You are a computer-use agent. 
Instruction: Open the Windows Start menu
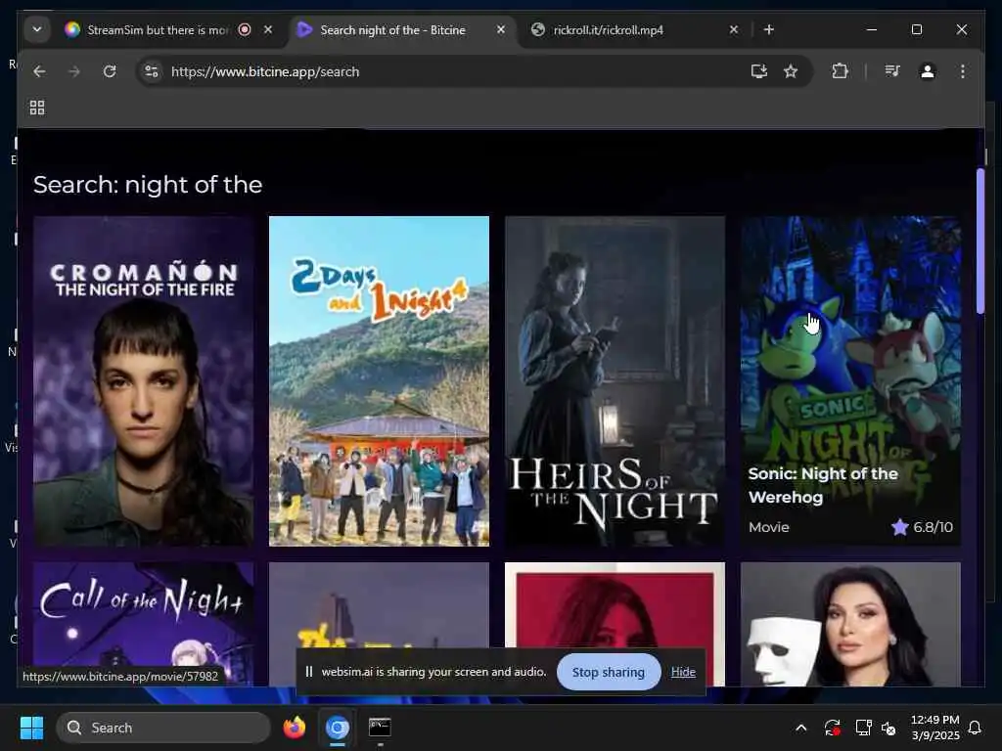[x=31, y=728]
